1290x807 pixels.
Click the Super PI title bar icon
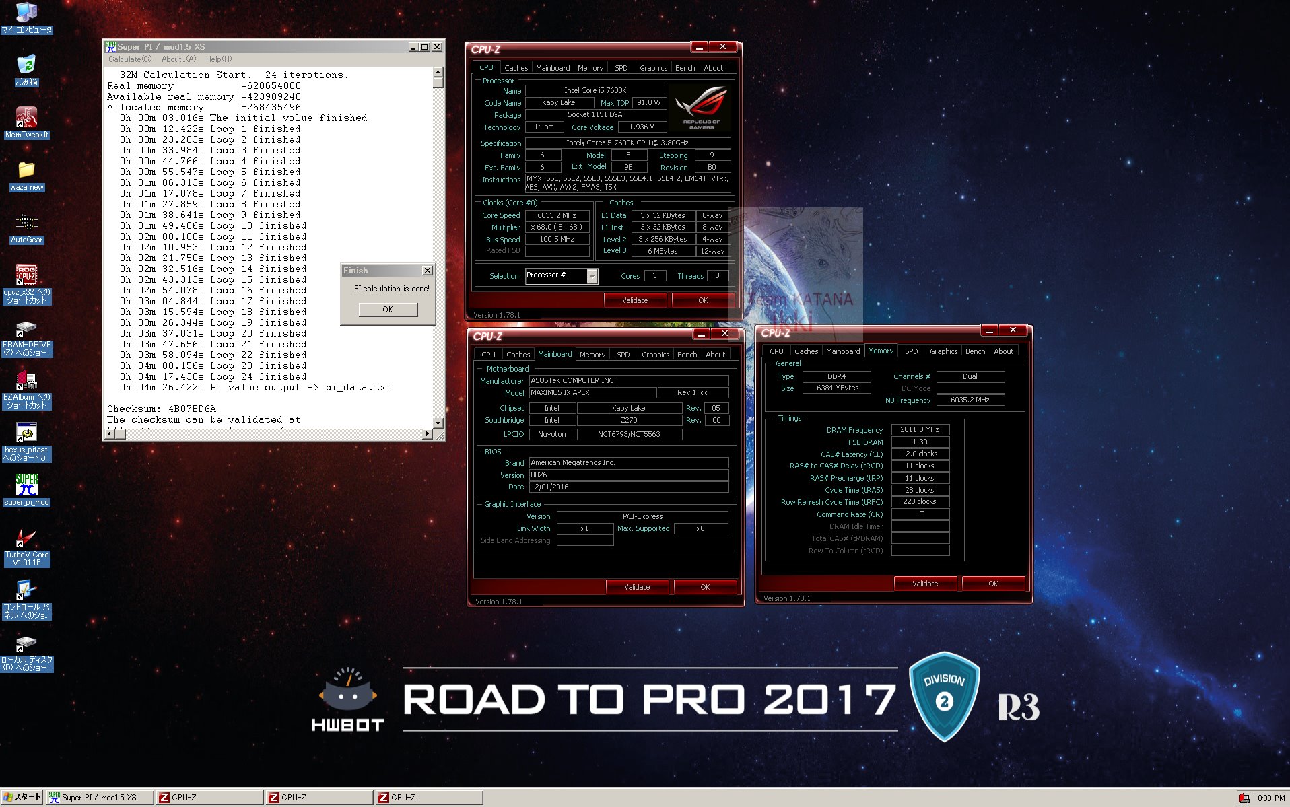[x=110, y=47]
